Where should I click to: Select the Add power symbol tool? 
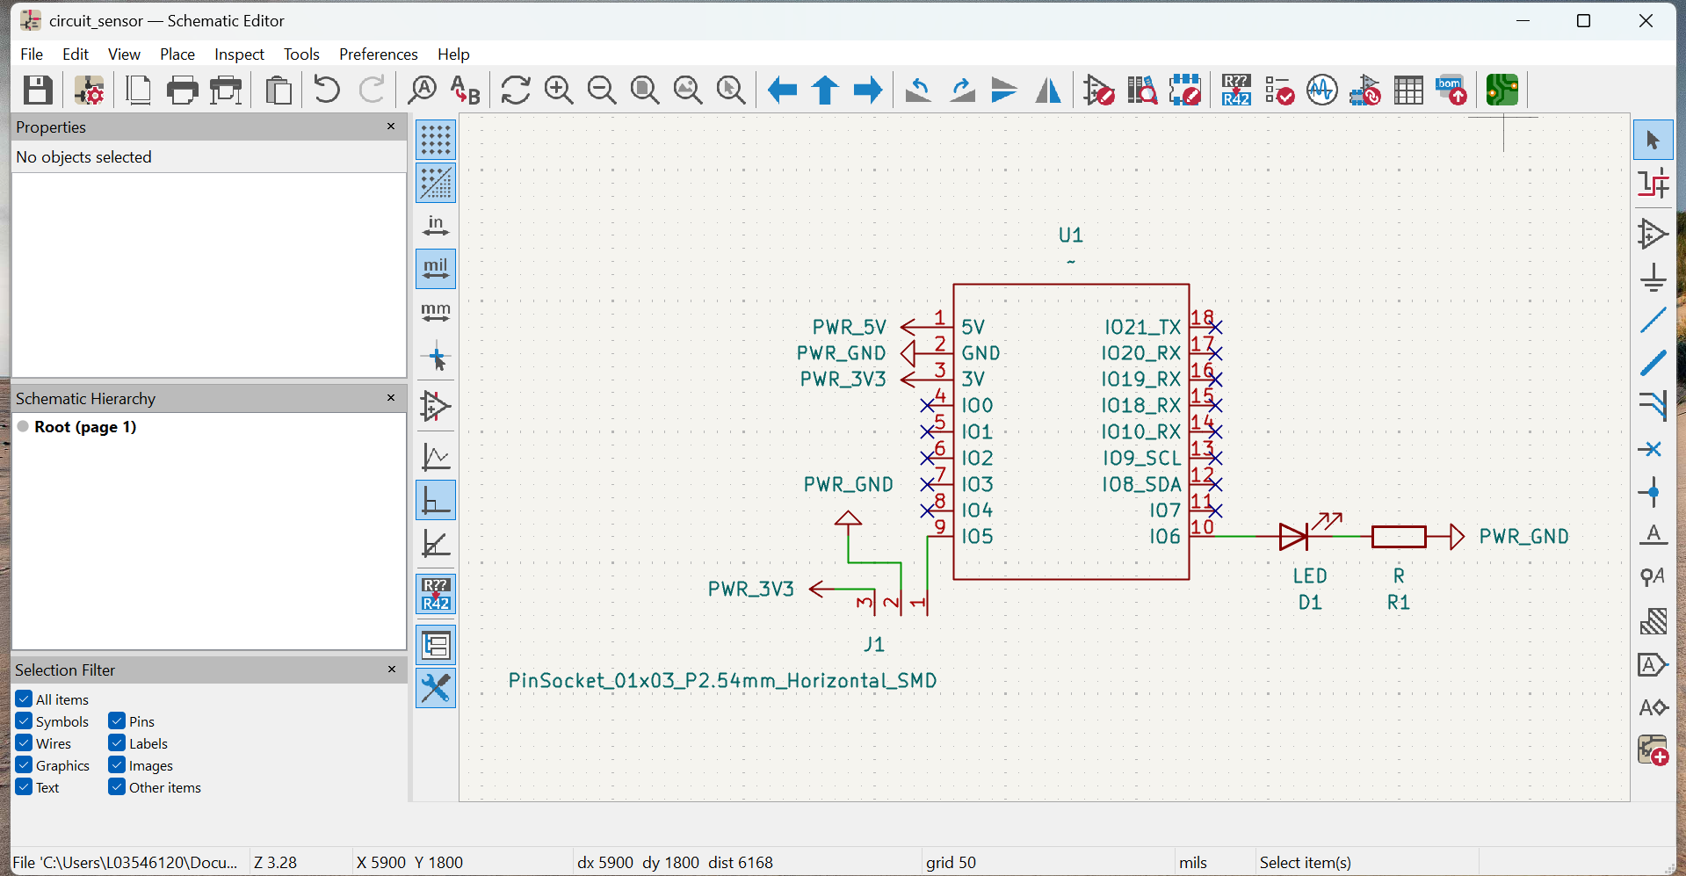[1653, 278]
